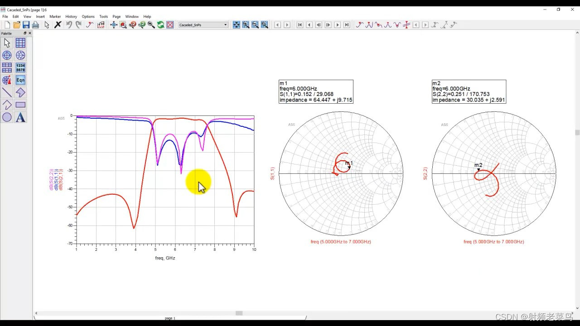Select the m2 marker readout box
This screenshot has width=580, height=326.
469,91
